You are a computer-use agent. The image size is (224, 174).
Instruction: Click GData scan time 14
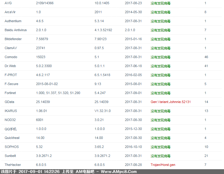206,102
